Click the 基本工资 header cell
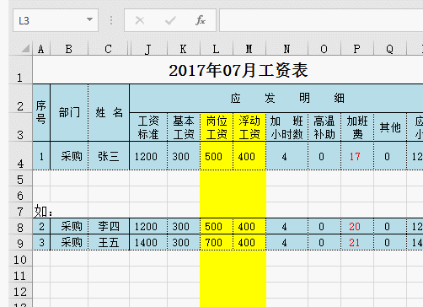 [x=184, y=127]
